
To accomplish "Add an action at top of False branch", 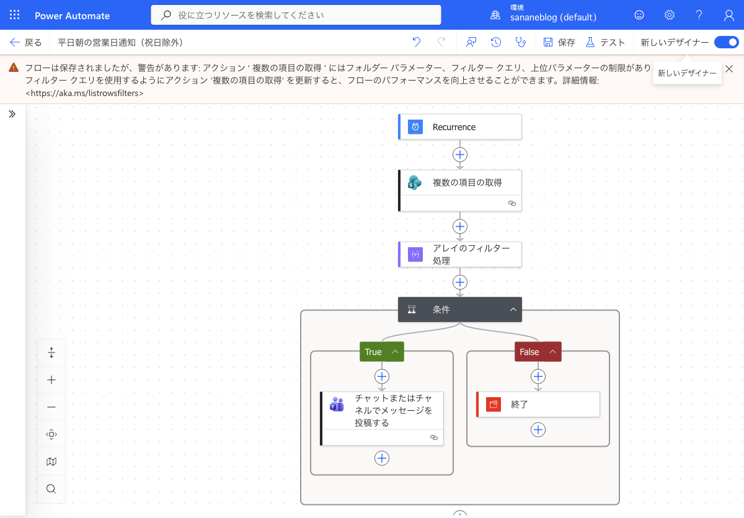I will click(538, 376).
